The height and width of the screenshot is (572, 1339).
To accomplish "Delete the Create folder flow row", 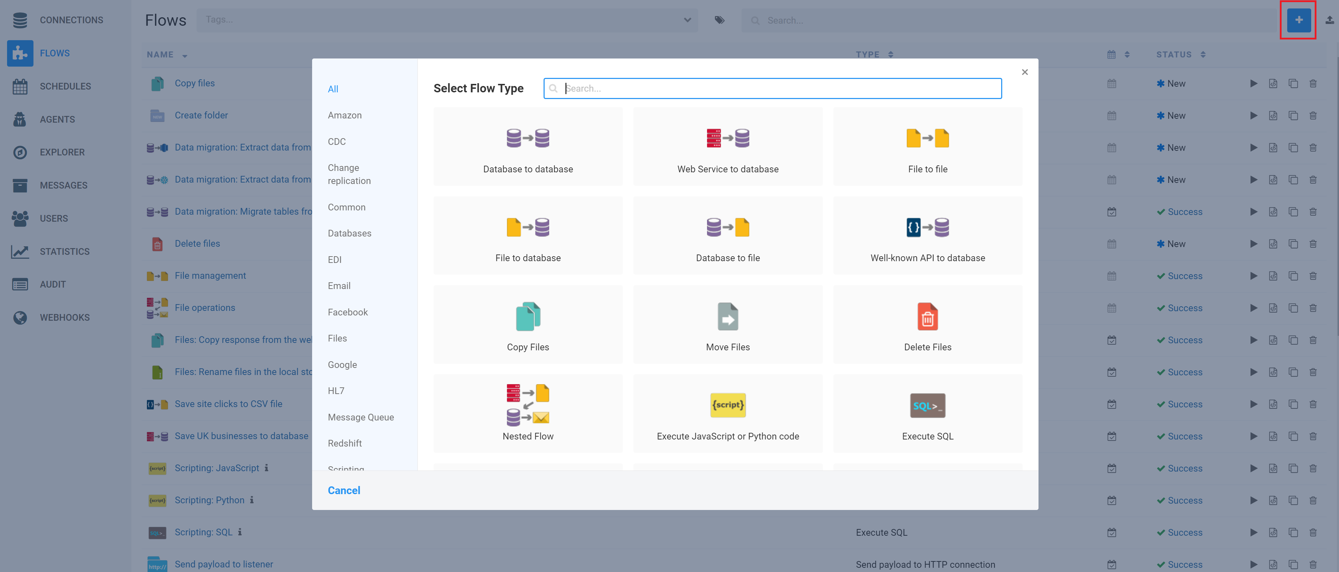I will (x=1313, y=116).
